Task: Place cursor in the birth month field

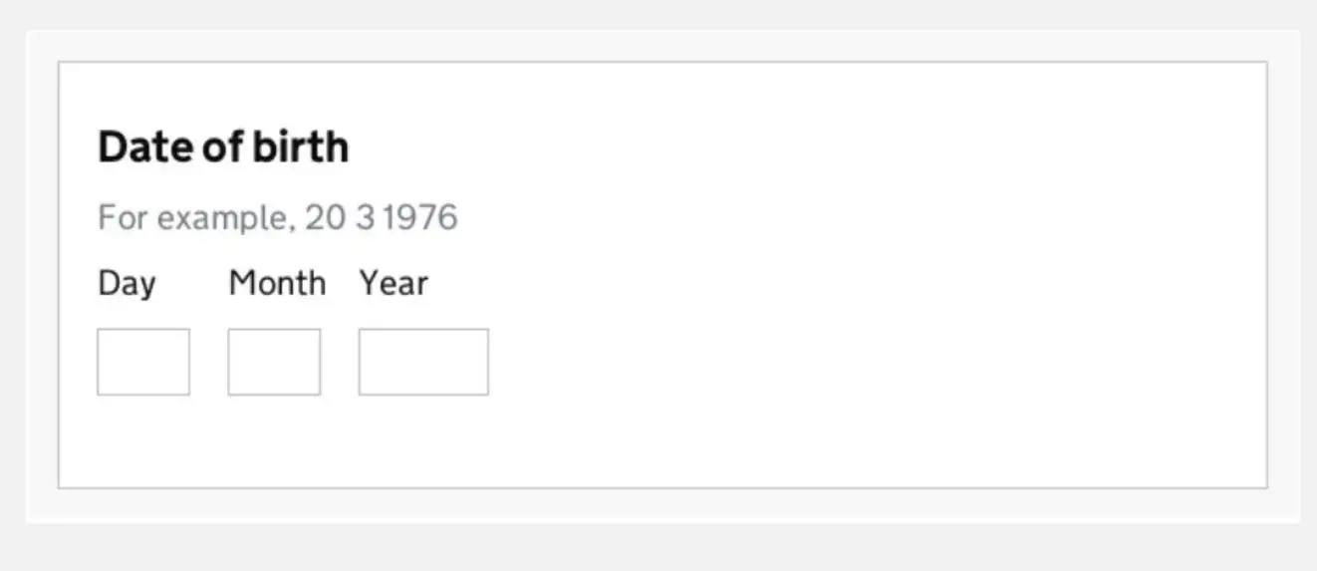Action: [x=274, y=362]
